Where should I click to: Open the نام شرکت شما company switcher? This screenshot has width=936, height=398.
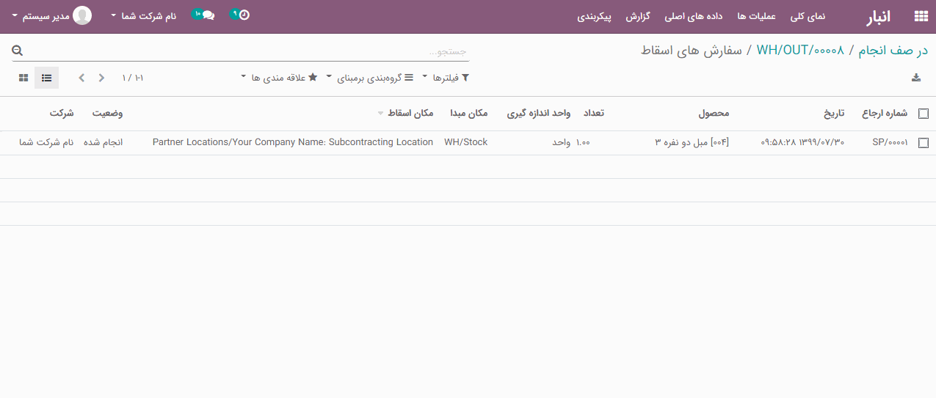143,15
